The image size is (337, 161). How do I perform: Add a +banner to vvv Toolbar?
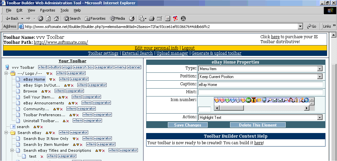click(x=134, y=67)
